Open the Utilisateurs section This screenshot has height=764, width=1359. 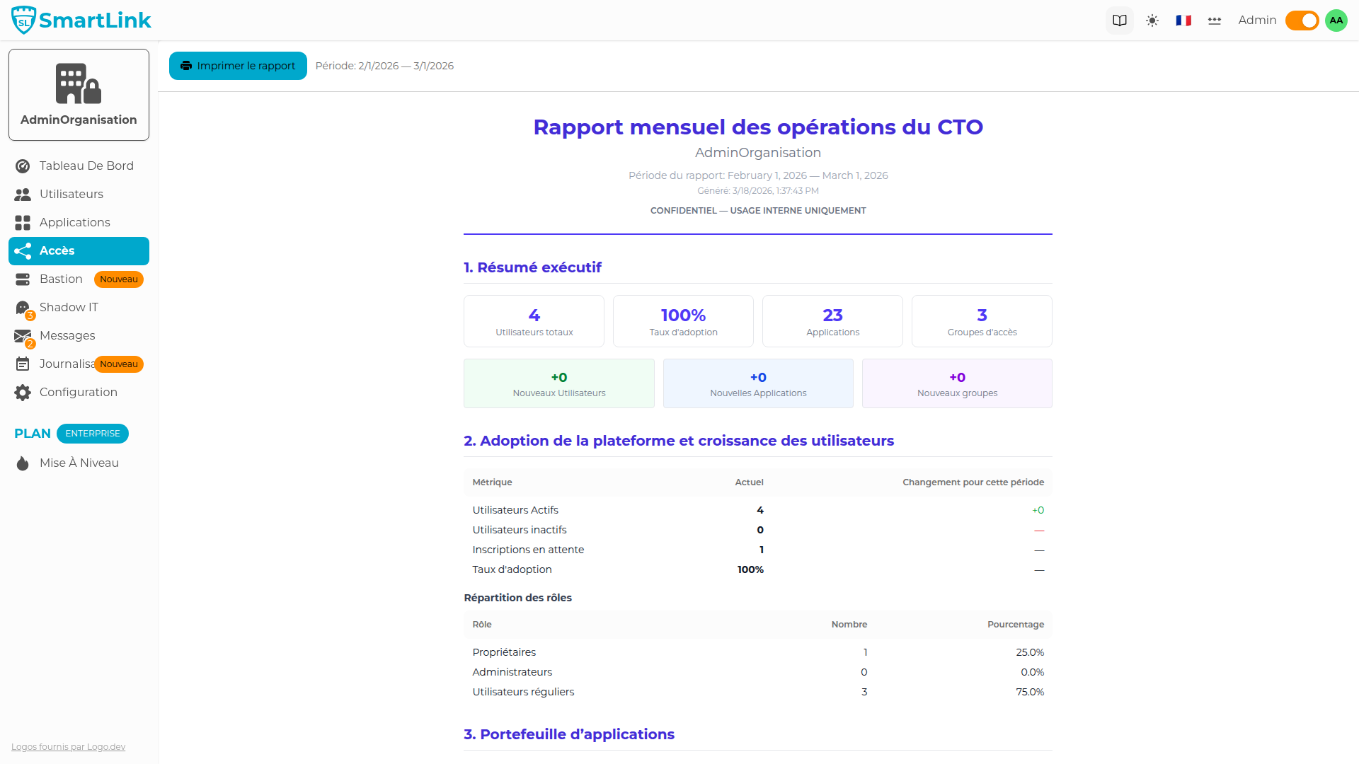coord(70,194)
